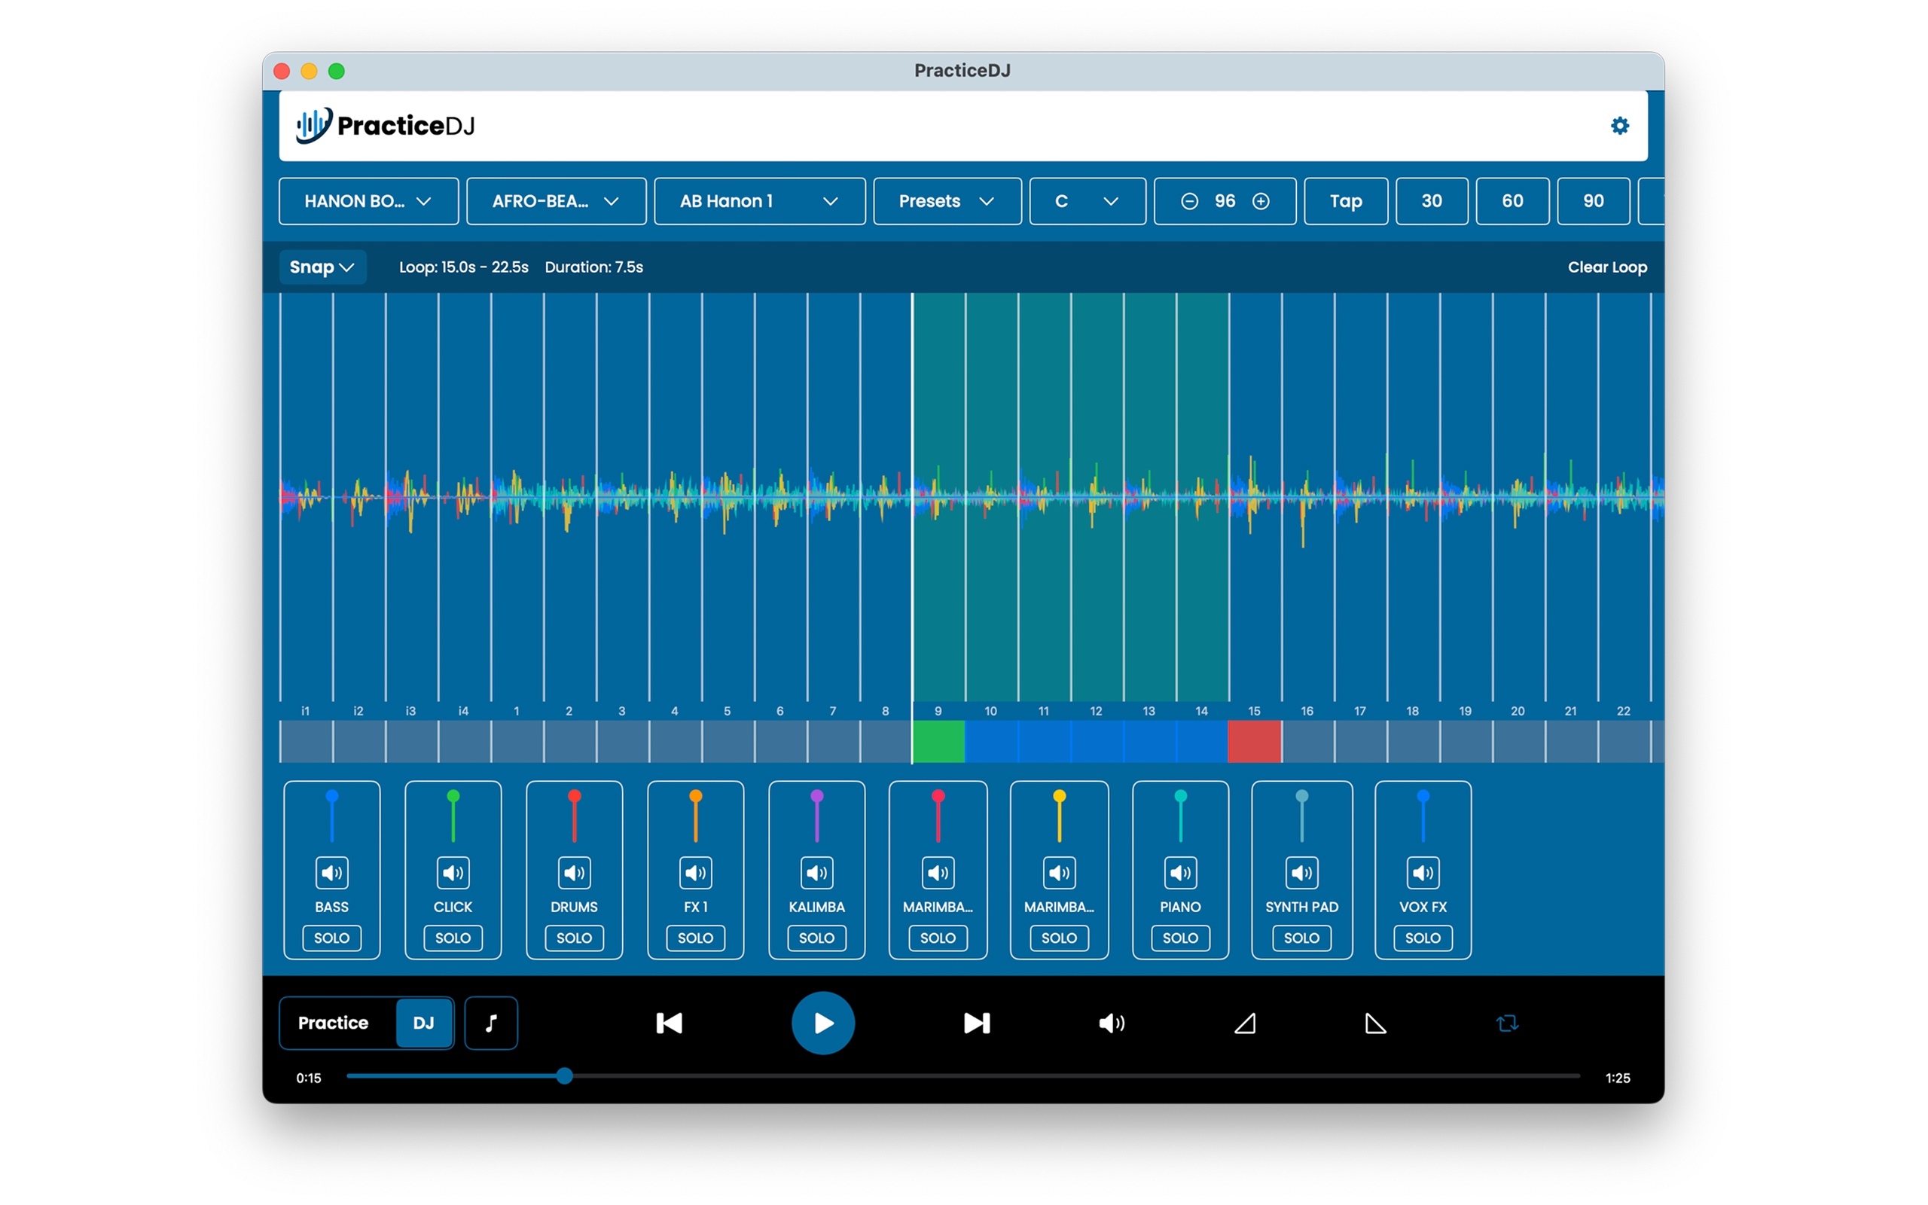1928x1205 pixels.
Task: Mute the red MARIMBA track speaker icon
Action: click(938, 873)
